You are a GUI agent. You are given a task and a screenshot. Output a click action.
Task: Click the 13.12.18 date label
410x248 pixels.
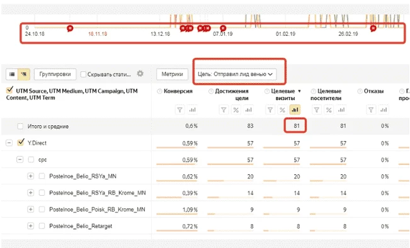point(161,34)
